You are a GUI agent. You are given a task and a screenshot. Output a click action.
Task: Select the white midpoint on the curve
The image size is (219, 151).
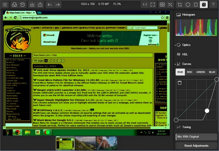(207, 111)
